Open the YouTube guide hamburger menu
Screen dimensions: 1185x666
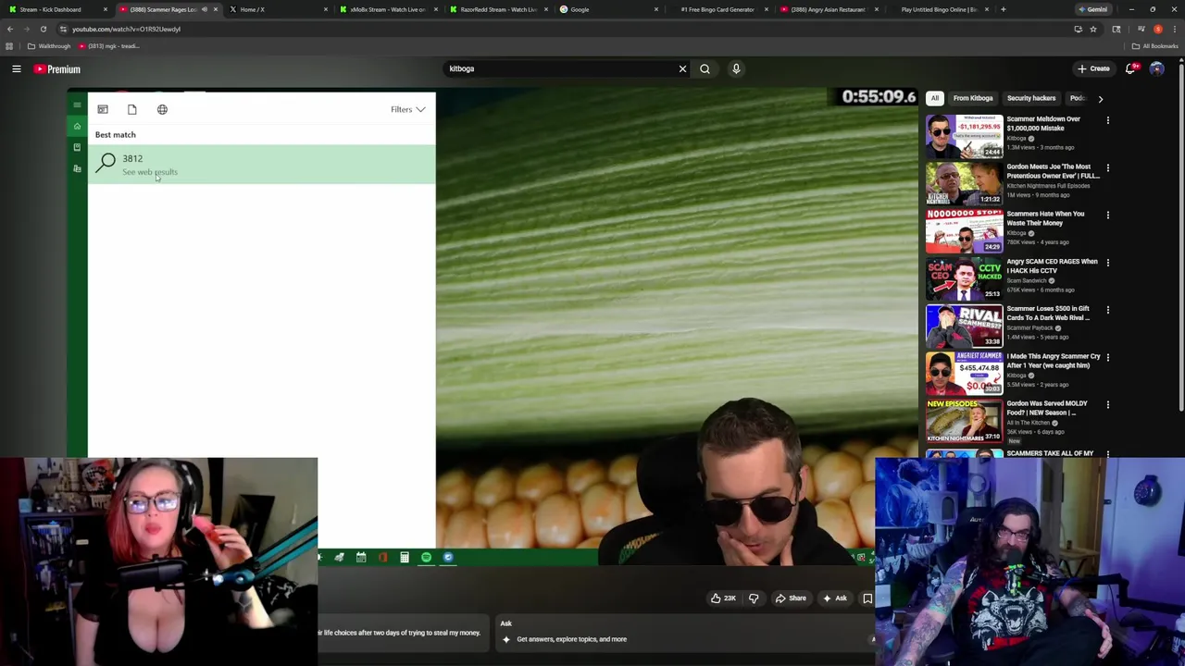[17, 69]
